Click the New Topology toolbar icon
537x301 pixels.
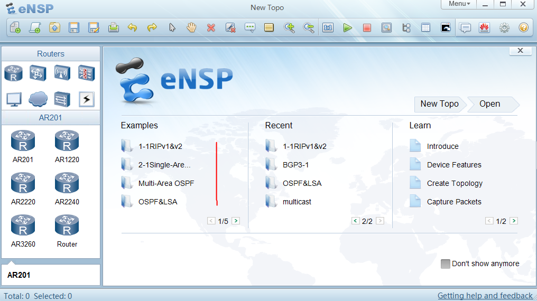15,27
